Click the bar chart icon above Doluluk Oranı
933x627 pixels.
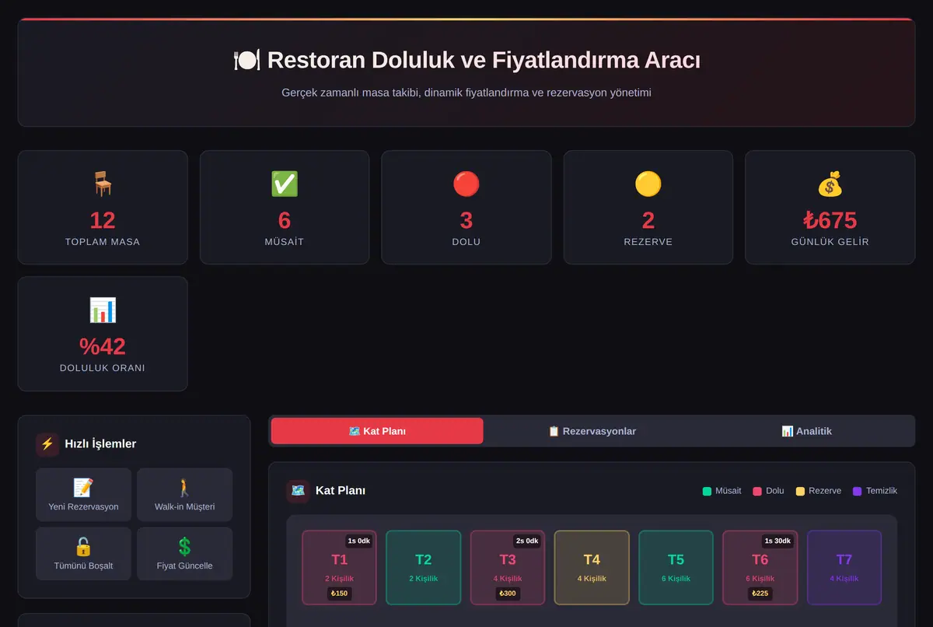(103, 310)
